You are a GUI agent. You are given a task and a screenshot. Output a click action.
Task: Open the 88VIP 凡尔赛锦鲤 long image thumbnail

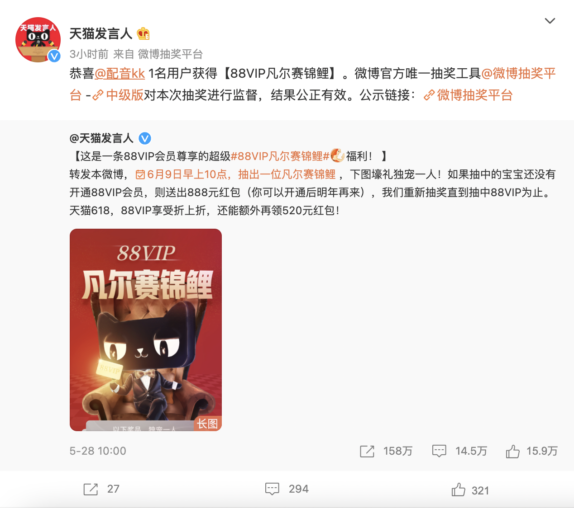pos(146,330)
